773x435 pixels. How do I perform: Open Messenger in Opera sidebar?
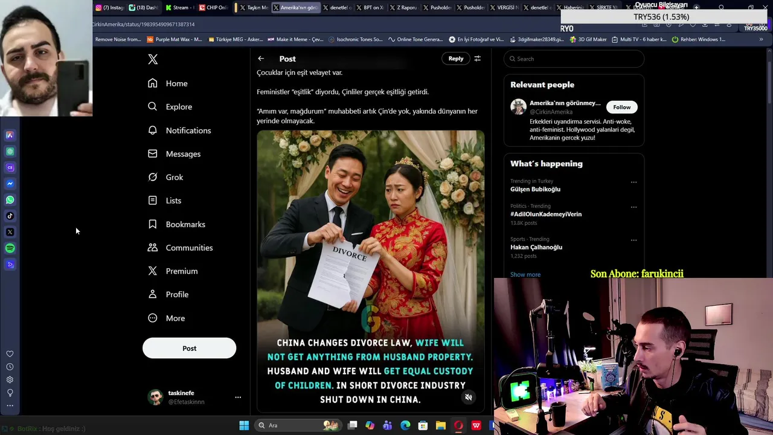10,184
